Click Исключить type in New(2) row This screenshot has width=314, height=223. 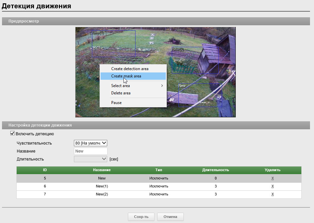[159, 194]
